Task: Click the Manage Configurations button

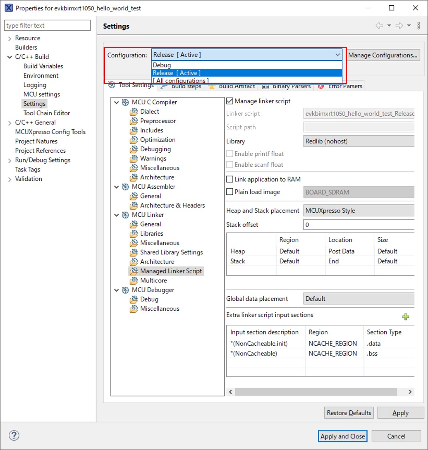Action: pos(383,55)
